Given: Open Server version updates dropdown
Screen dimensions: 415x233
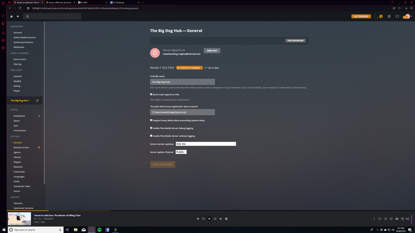Looking at the screenshot, I should pos(206,144).
